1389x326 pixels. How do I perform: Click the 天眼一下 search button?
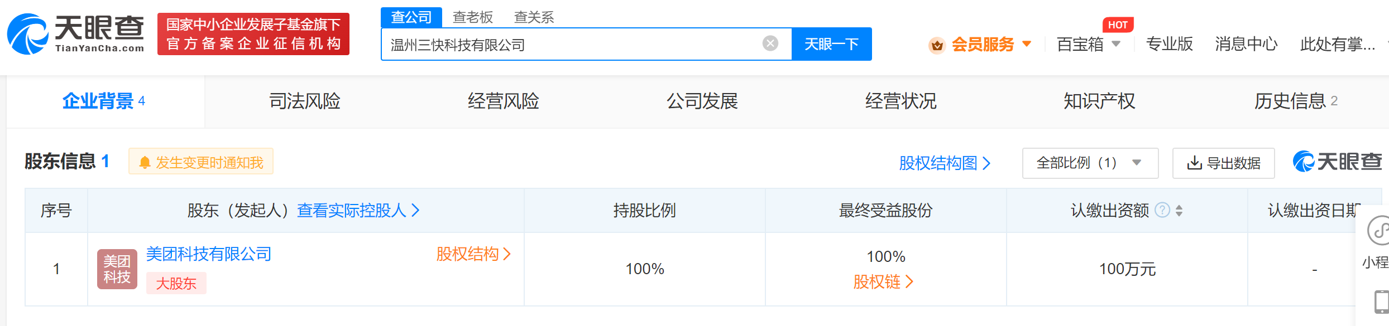[x=831, y=44]
